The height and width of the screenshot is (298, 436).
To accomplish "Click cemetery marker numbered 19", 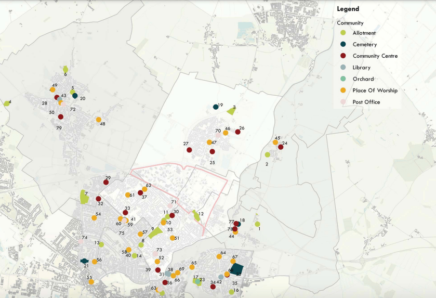I will [216, 107].
